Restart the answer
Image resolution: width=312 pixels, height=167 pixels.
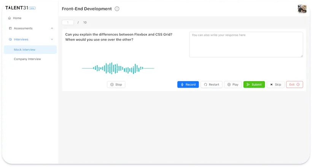click(212, 85)
